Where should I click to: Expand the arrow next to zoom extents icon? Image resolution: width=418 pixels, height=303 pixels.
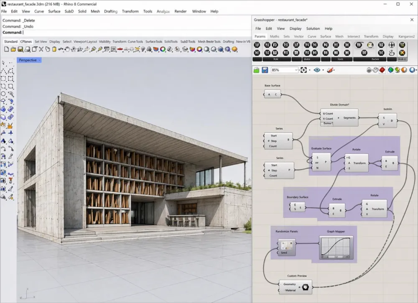click(x=309, y=70)
